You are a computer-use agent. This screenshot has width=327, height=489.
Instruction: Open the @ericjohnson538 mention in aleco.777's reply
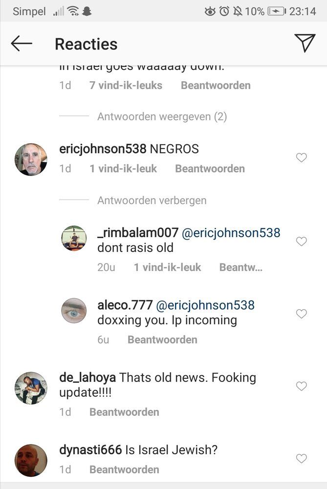point(205,305)
